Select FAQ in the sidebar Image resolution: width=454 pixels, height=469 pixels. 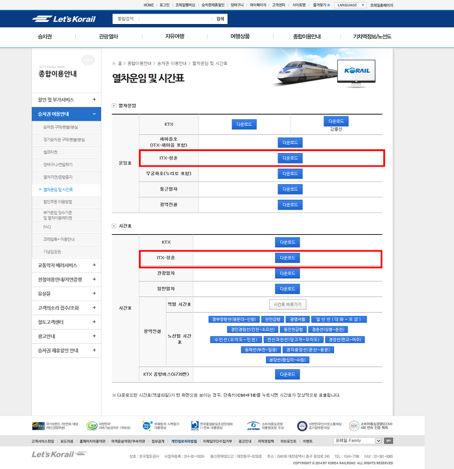[47, 227]
